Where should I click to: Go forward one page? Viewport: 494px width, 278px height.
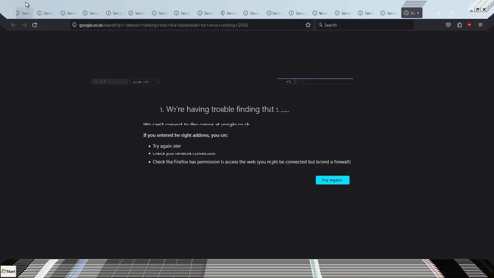tap(24, 25)
